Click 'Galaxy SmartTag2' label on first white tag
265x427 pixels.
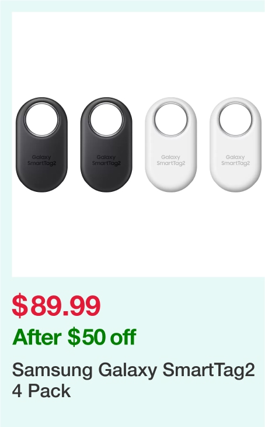170,160
